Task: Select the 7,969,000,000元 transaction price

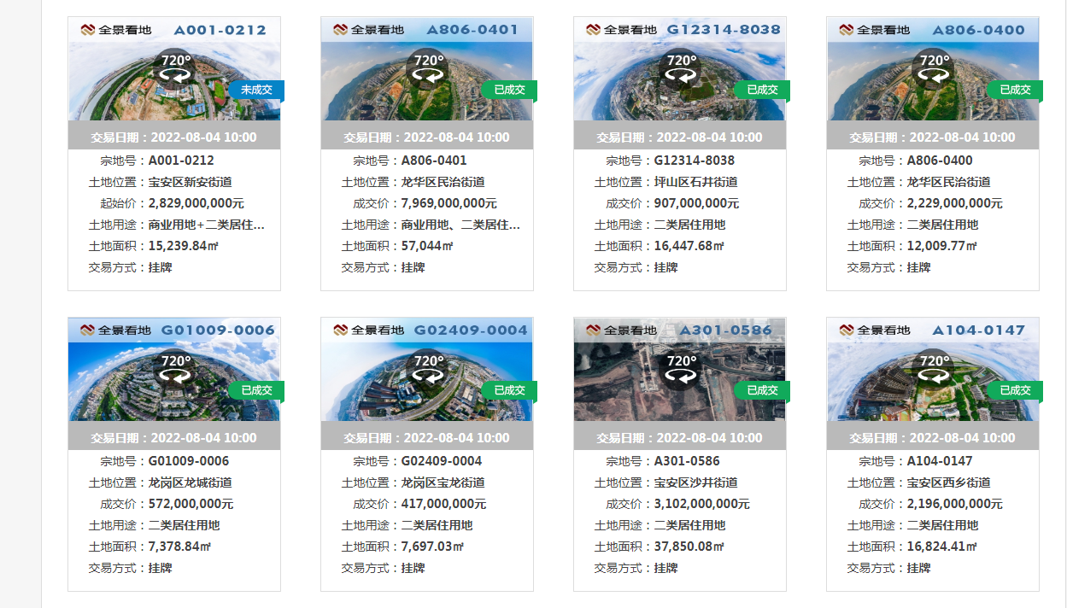Action: (448, 203)
